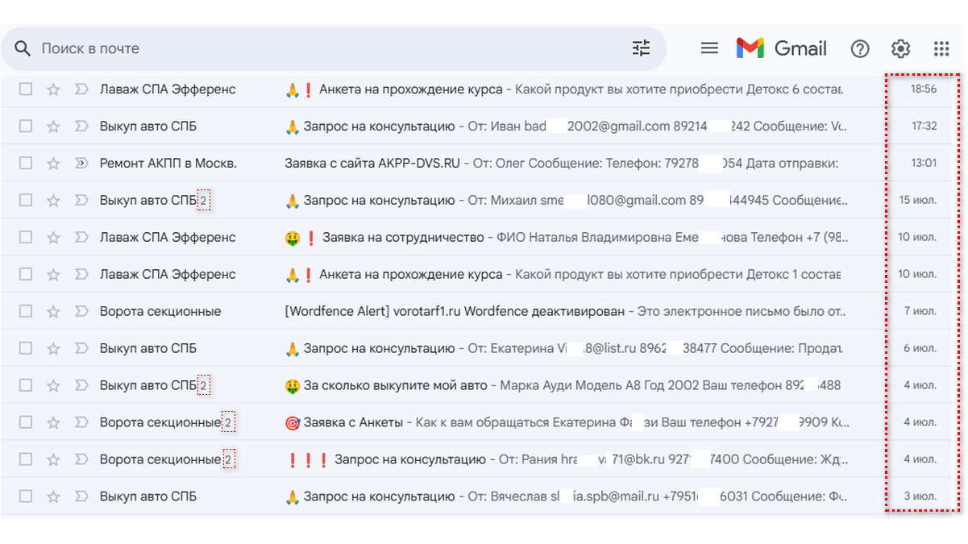The image size is (968, 544).
Task: Click the 7 июл. date
Action: (x=920, y=312)
